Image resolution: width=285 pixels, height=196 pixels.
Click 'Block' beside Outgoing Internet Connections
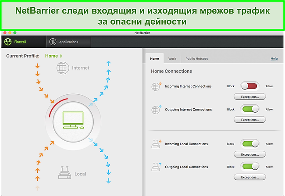coord(231,110)
